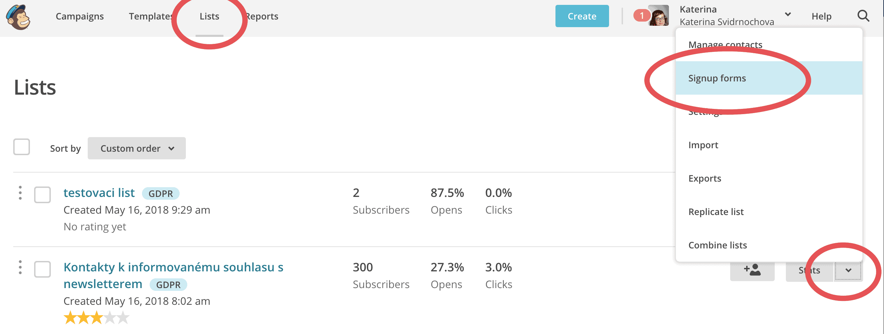This screenshot has height=334, width=884.
Task: Click the notification badge showing 1
Action: click(641, 16)
